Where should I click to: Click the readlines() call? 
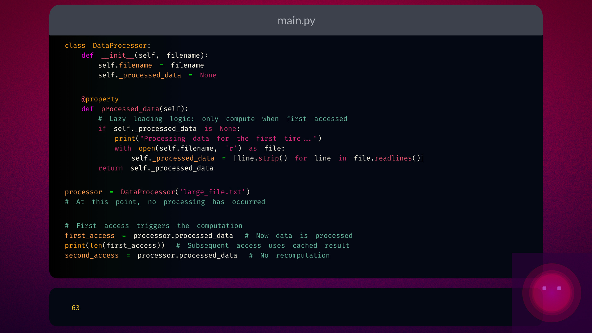397,158
